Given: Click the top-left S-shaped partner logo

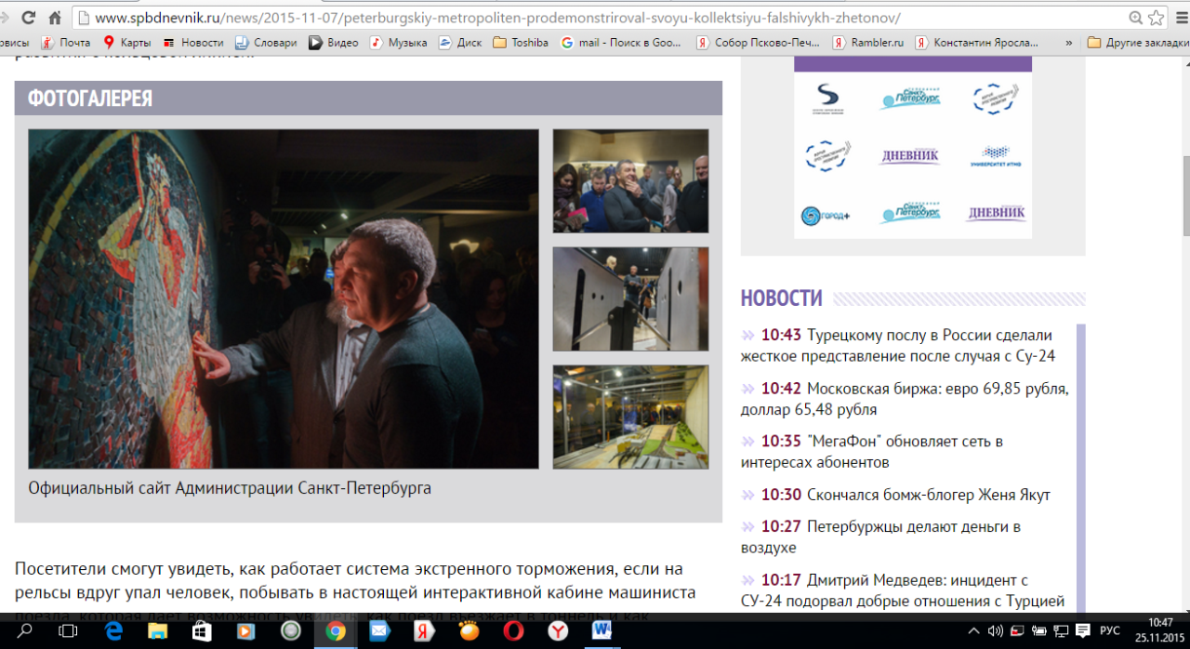Looking at the screenshot, I should 826,98.
